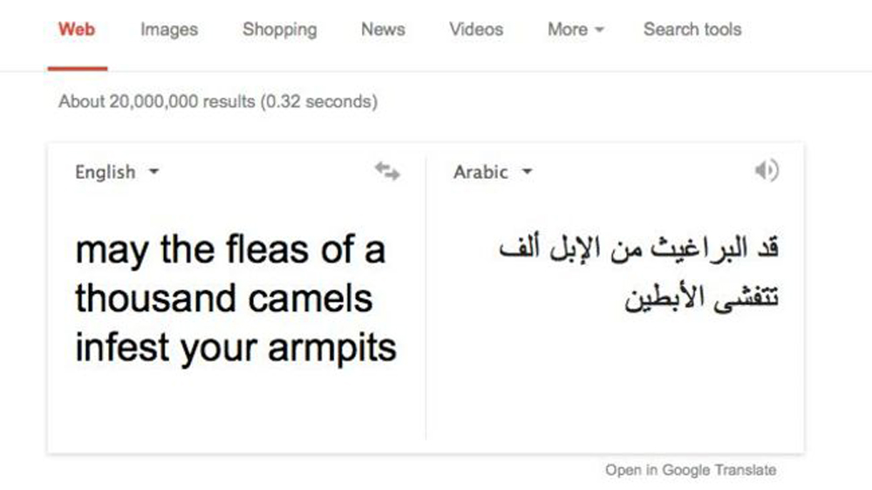The width and height of the screenshot is (872, 490).
Task: Click the "About 20,000,000 results" text
Action: [157, 102]
